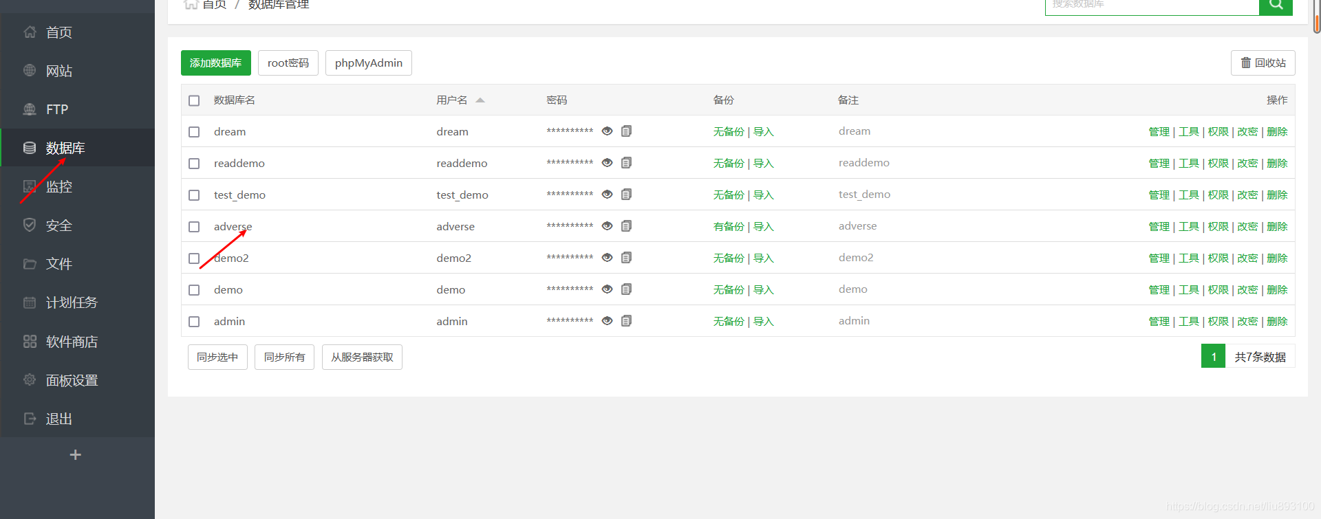This screenshot has width=1321, height=519.
Task: Click the database stack icon beside 数据库
Action: point(30,148)
